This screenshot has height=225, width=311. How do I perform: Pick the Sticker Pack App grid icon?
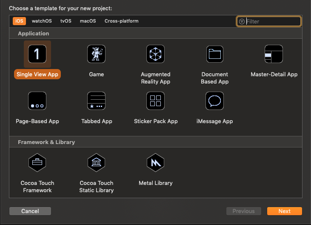156,101
